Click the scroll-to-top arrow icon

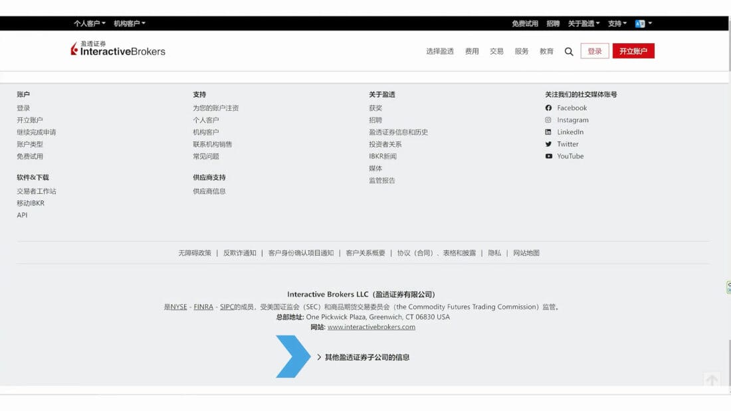[712, 380]
